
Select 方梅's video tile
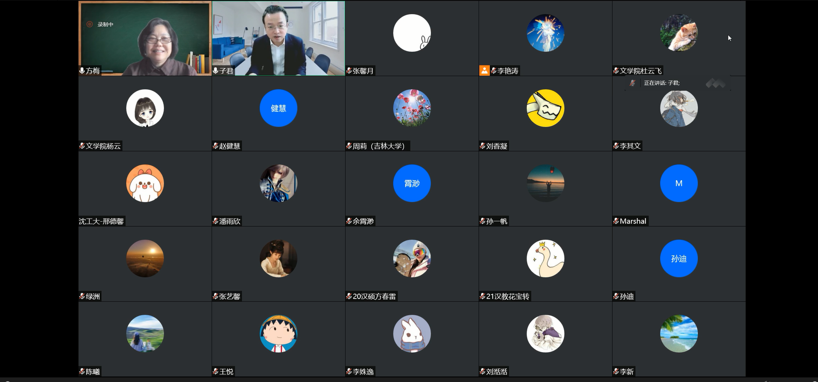[145, 38]
